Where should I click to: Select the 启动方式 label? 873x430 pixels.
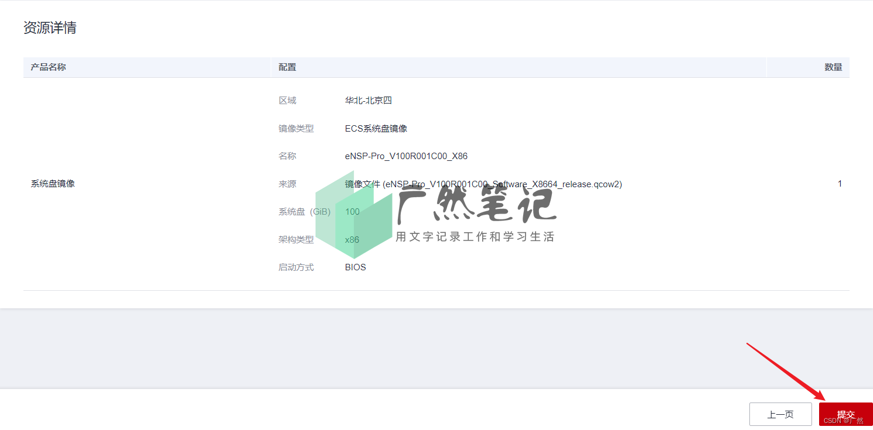[296, 267]
